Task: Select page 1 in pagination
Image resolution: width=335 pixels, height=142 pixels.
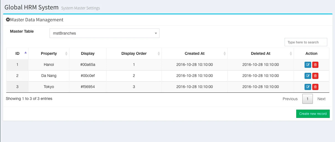Action: [x=308, y=99]
